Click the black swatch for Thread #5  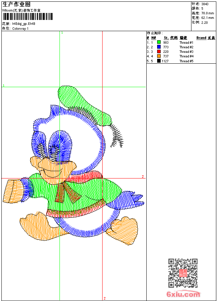point(159,61)
